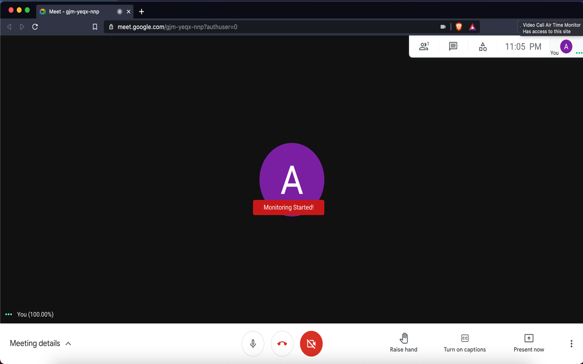583x364 pixels.
Task: Open the activities panel in Meet
Action: tap(482, 46)
